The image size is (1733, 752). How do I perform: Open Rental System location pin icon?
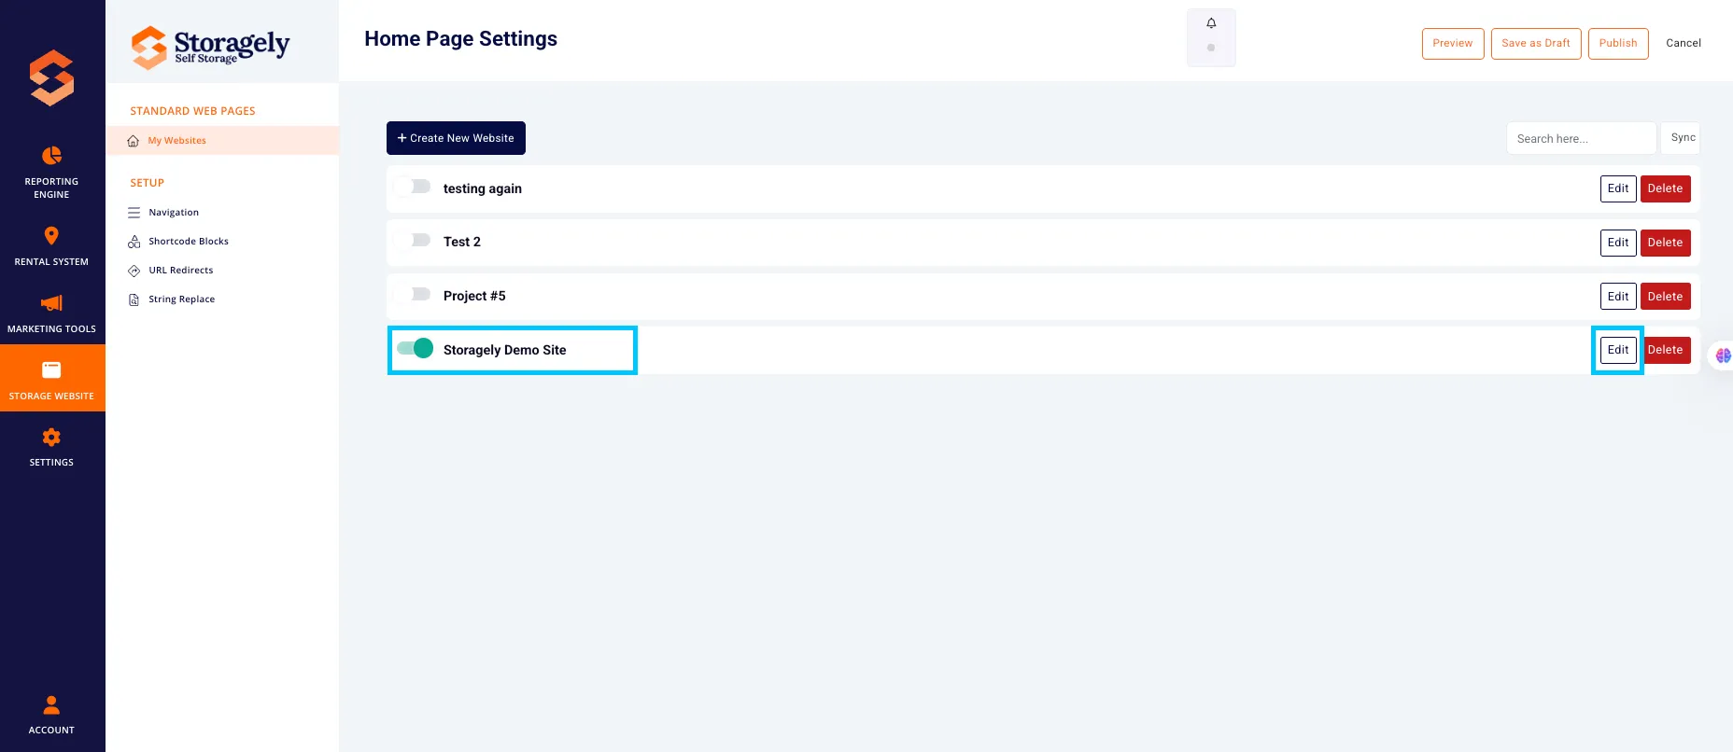51,235
